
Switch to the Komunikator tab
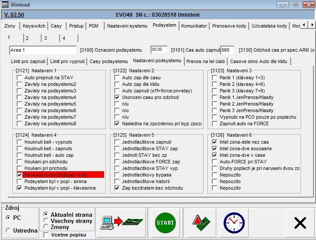(x=194, y=26)
